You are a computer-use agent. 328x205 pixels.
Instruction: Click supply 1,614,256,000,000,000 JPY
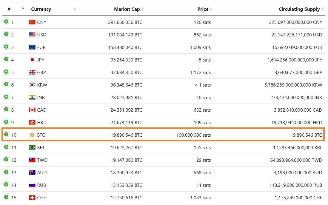[x=295, y=60]
